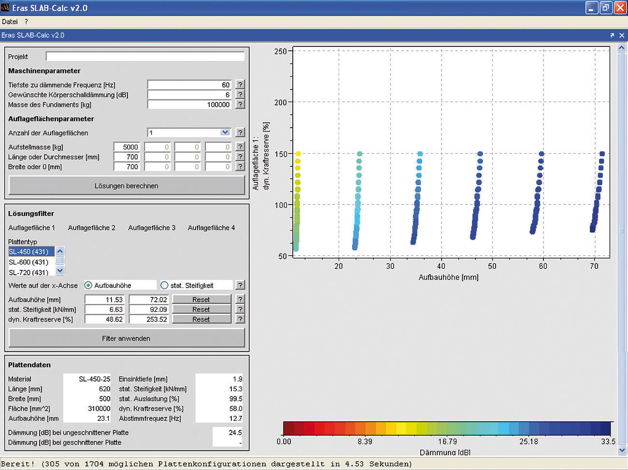The image size is (628, 470).
Task: Click help icon next to Aufstellmasse row
Action: pyautogui.click(x=240, y=147)
